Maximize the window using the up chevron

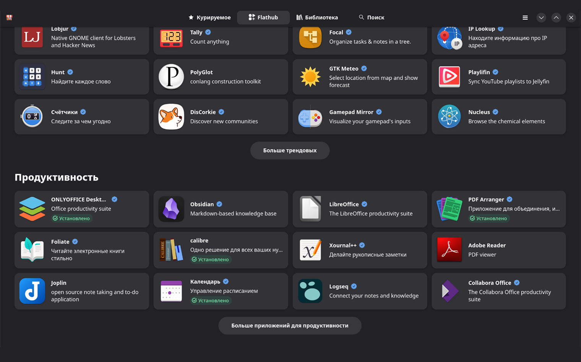(556, 18)
